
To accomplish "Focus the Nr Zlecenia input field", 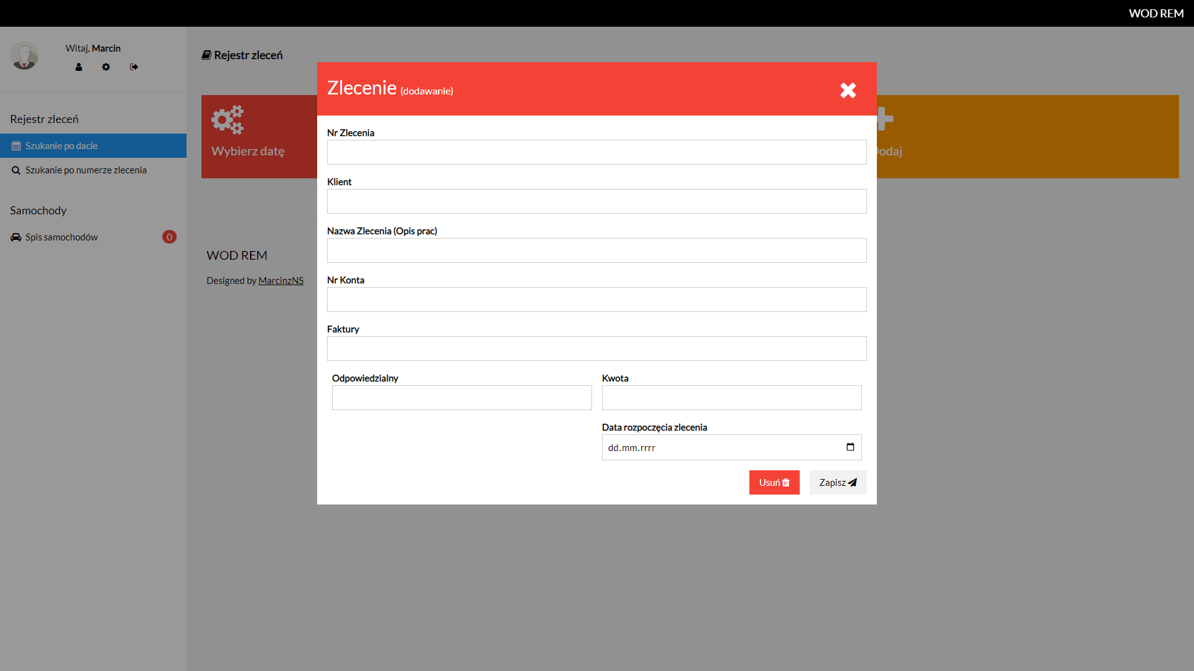I will [x=596, y=152].
